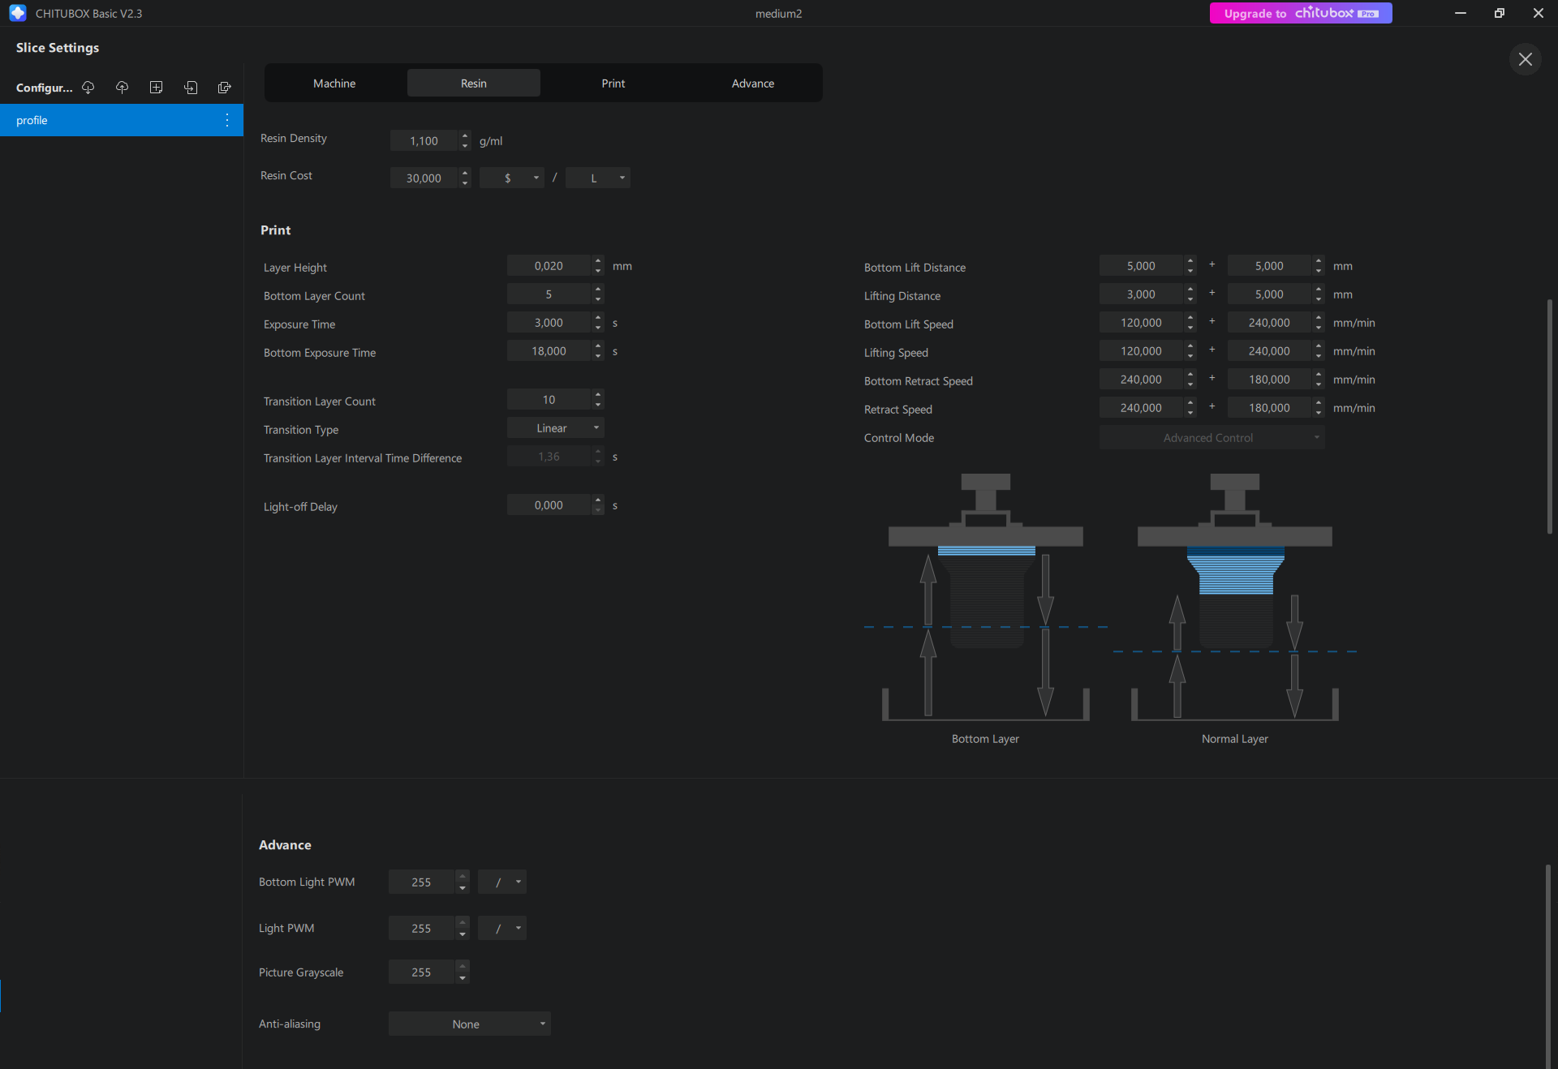
Task: Click the cloud upload configuration icon
Action: pos(123,88)
